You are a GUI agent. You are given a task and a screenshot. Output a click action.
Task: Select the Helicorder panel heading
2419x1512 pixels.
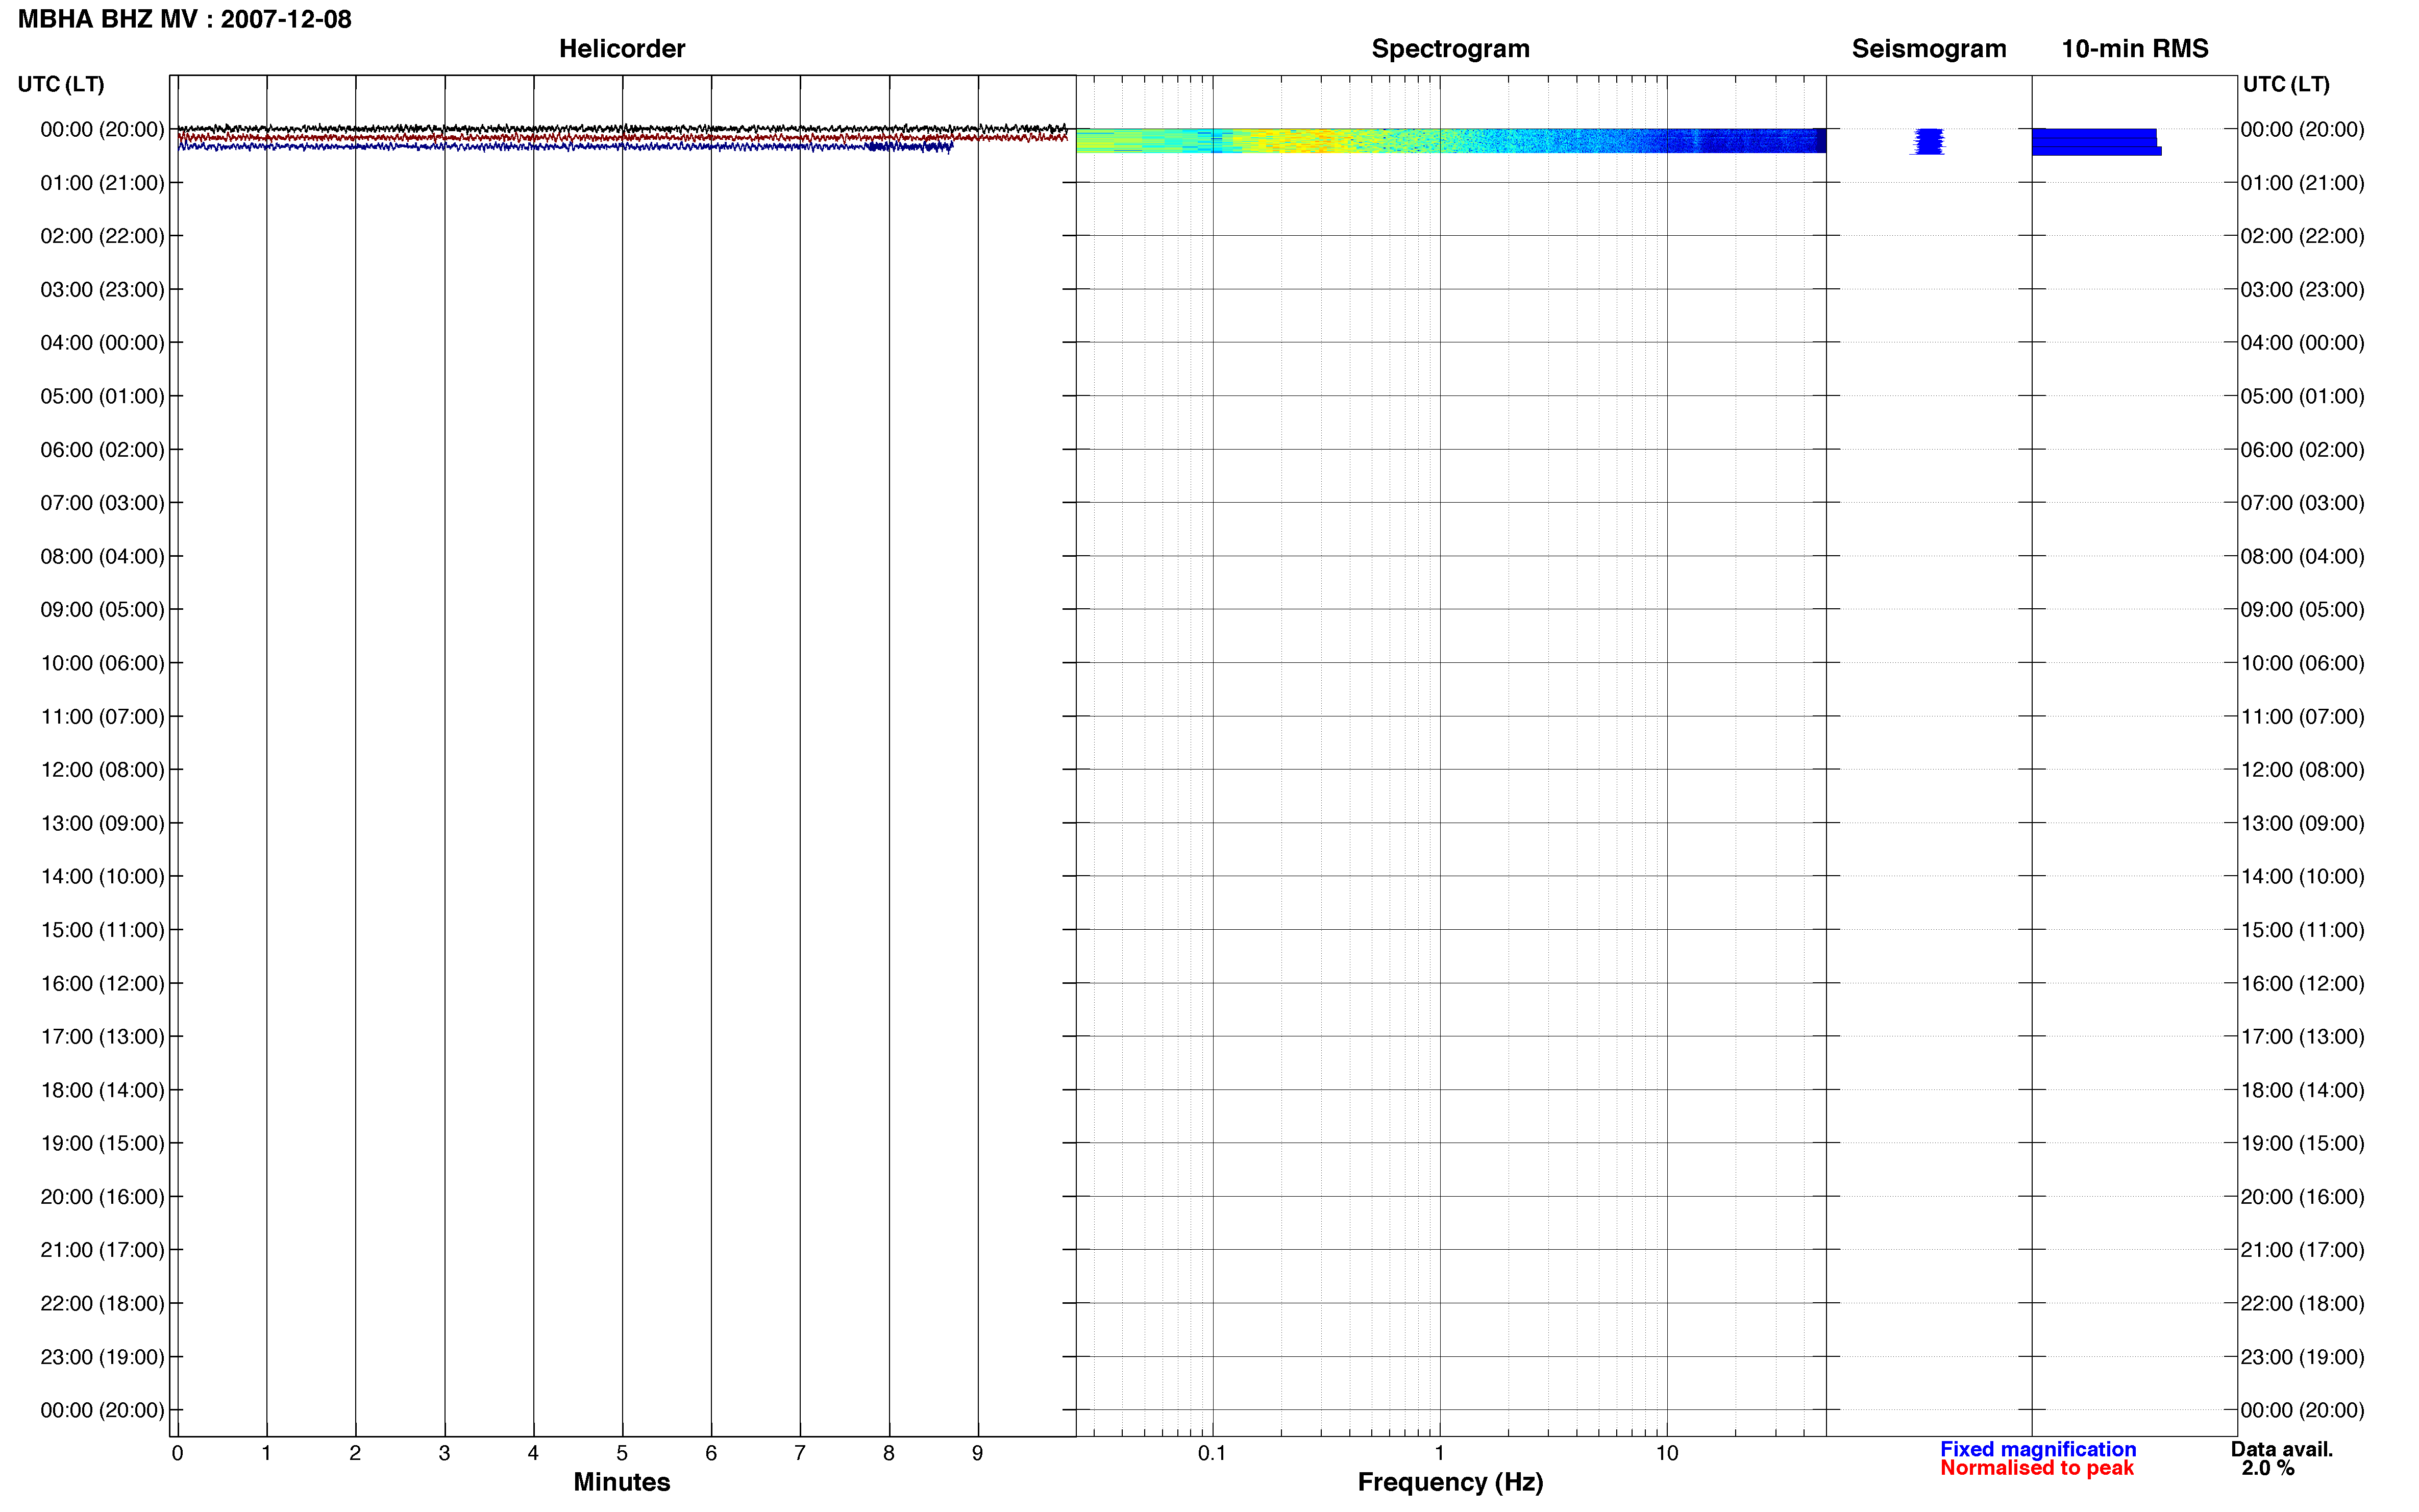pos(622,49)
